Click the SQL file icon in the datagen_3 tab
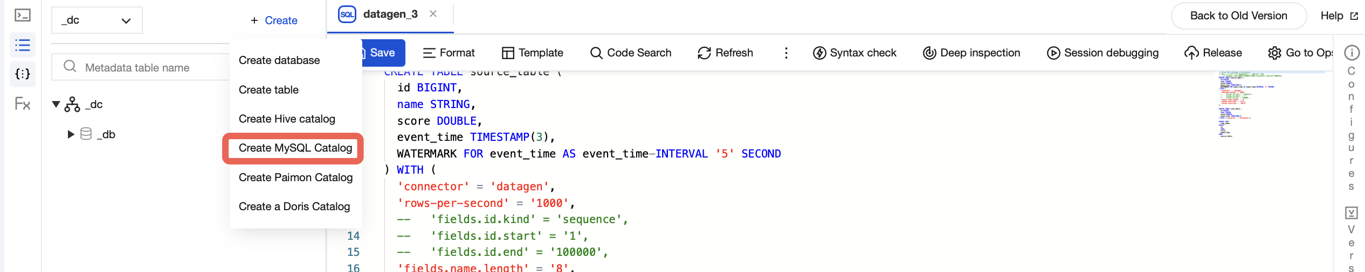Image resolution: width=1365 pixels, height=272 pixels. (x=347, y=15)
